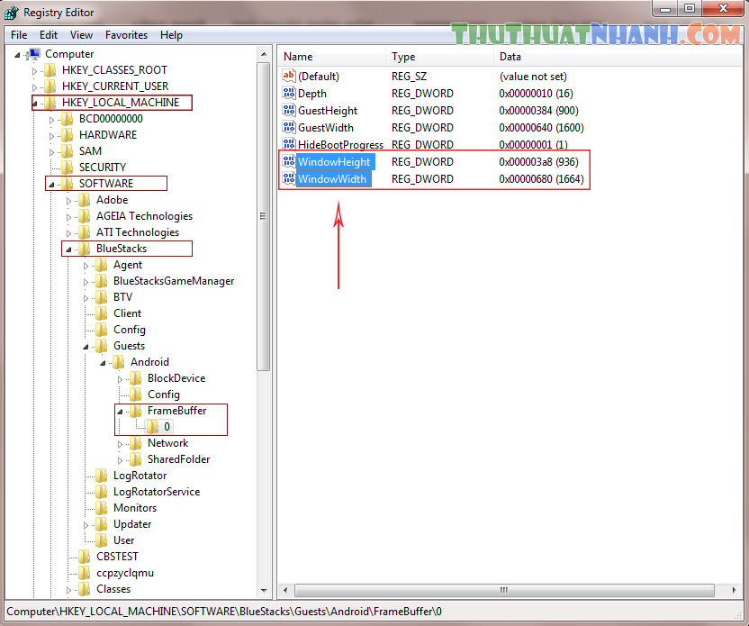This screenshot has width=749, height=626.
Task: Click the Registry Editor title bar icon
Action: (12, 13)
